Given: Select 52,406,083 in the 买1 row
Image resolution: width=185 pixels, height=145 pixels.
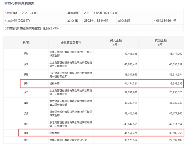Looking at the screenshot, I should [131, 54].
